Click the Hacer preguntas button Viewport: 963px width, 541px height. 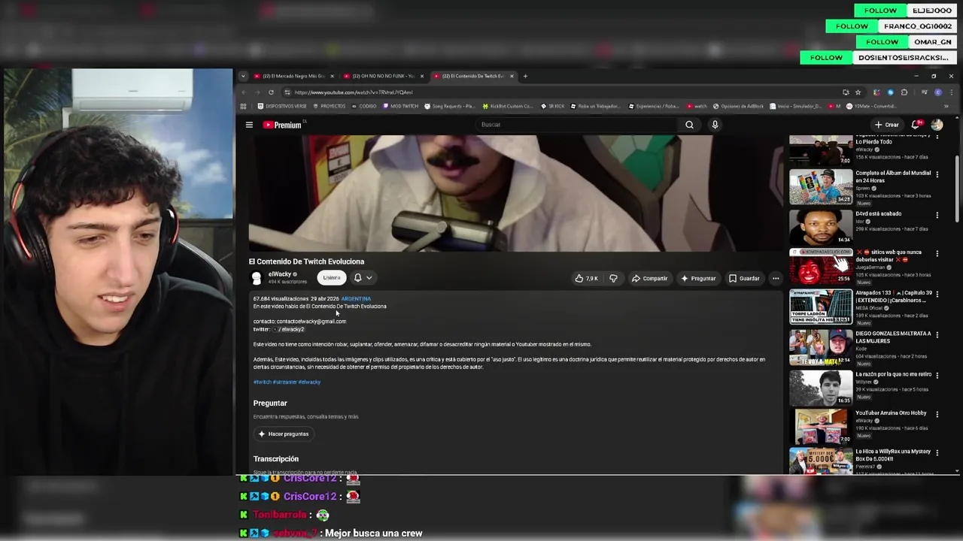coord(284,434)
